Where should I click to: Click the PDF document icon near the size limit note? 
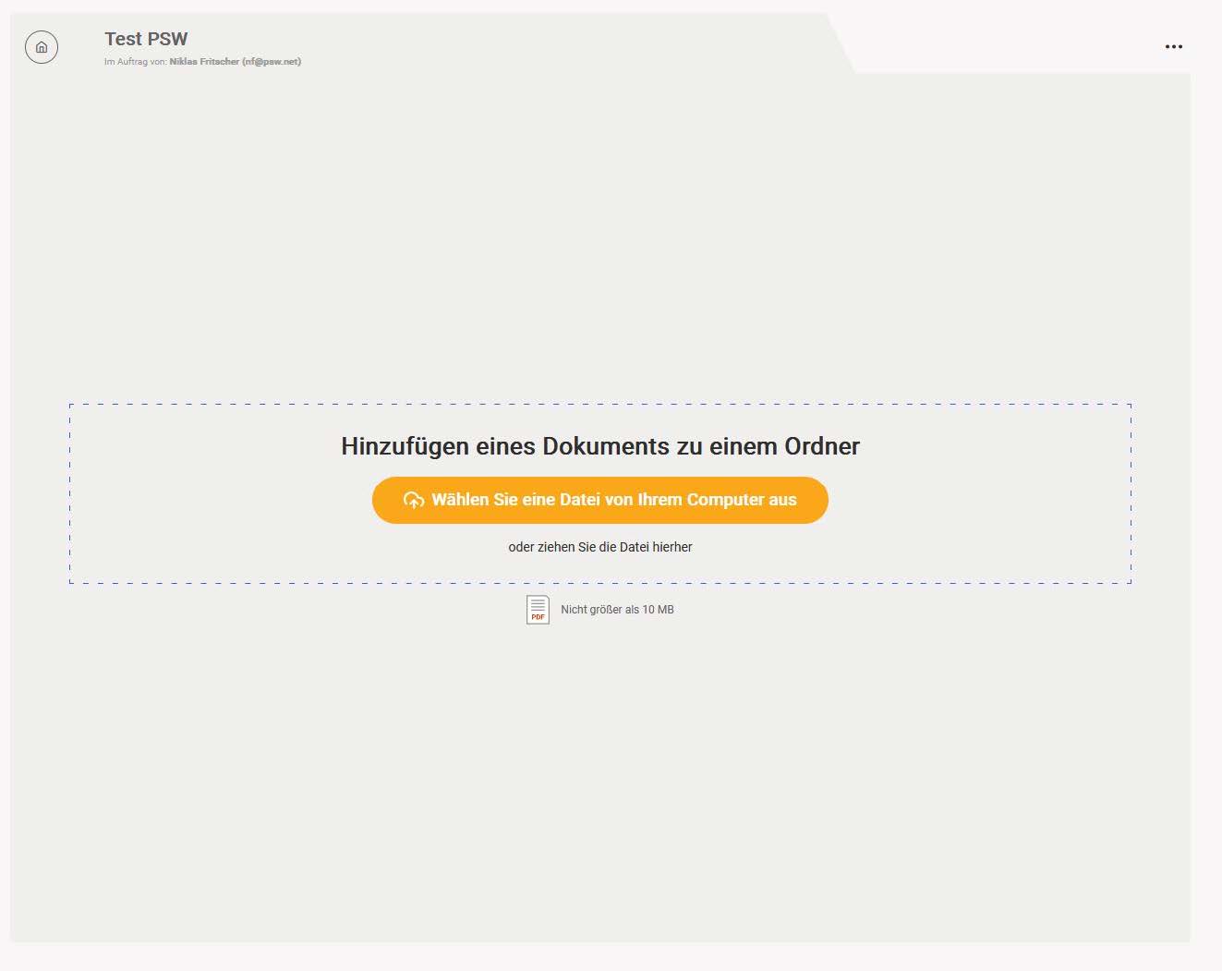pos(537,610)
